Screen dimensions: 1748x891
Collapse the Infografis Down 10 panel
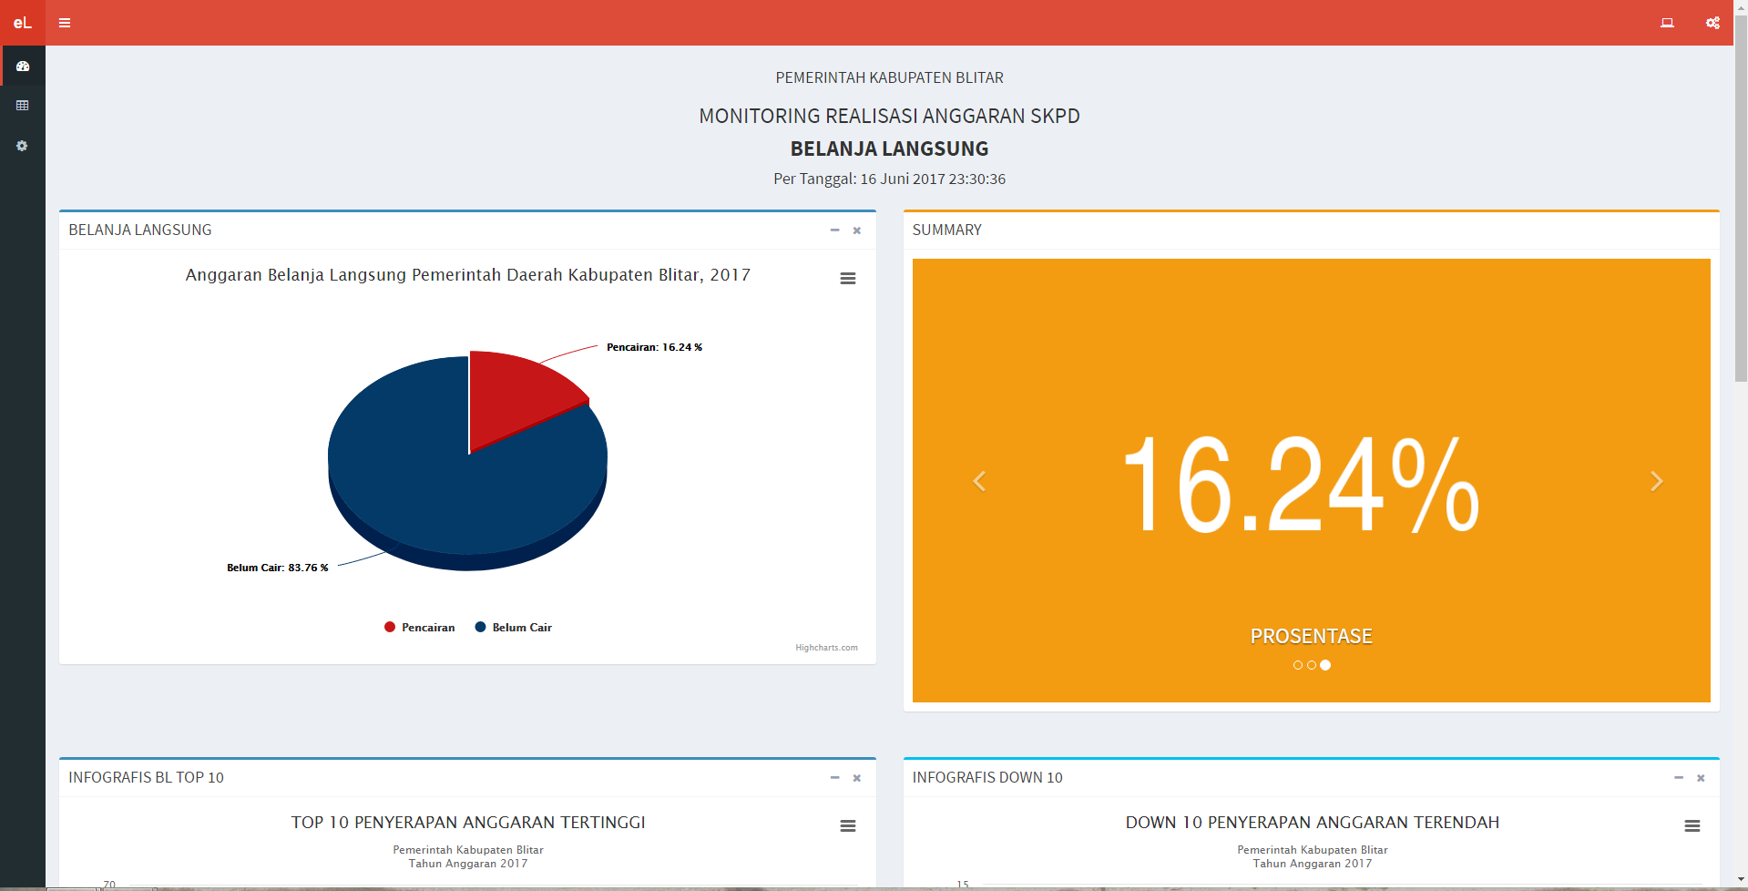pyautogui.click(x=1678, y=778)
